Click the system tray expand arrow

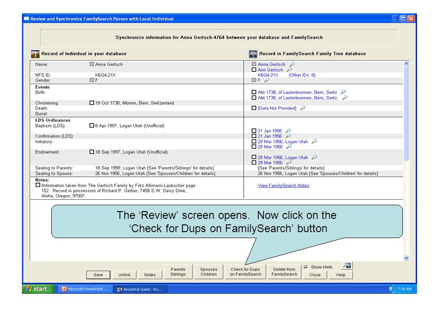[391, 289]
